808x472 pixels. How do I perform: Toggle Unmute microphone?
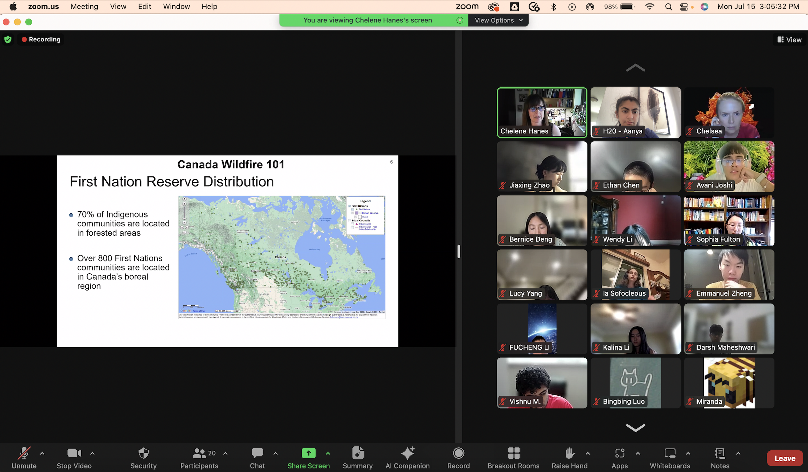[24, 454]
